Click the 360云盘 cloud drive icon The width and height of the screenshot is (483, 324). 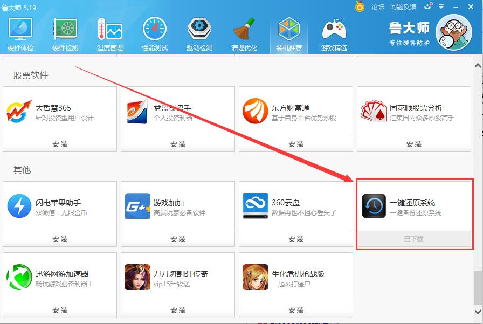256,205
